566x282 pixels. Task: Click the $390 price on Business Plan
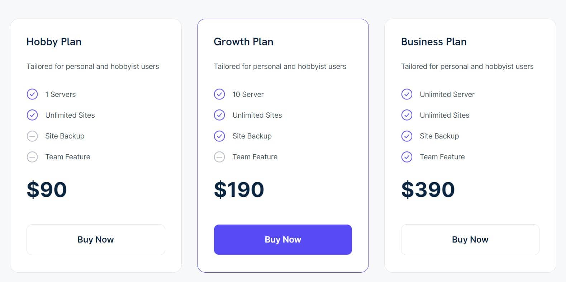428,189
